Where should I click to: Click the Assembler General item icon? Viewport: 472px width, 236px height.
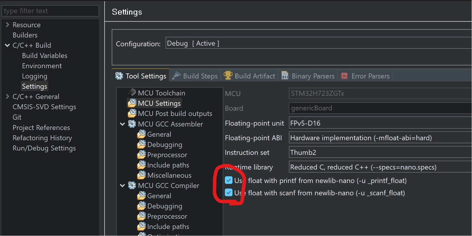pyautogui.click(x=142, y=134)
